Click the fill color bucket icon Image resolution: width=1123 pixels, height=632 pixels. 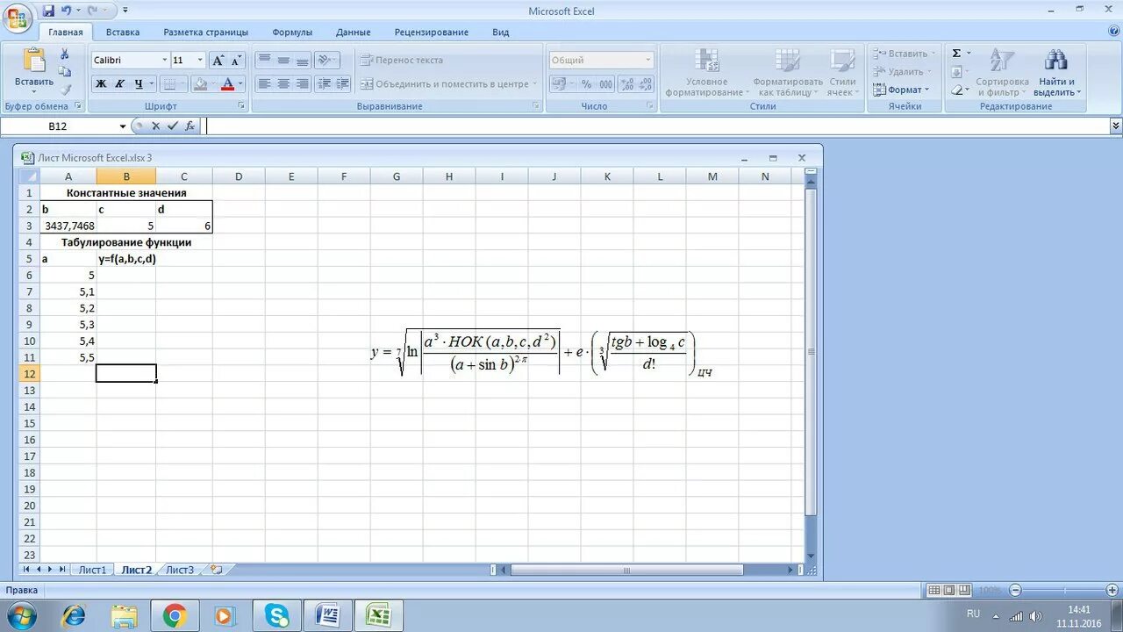201,84
